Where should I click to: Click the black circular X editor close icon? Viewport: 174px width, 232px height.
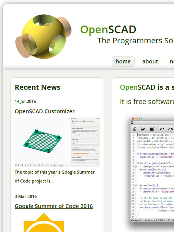point(132,123)
